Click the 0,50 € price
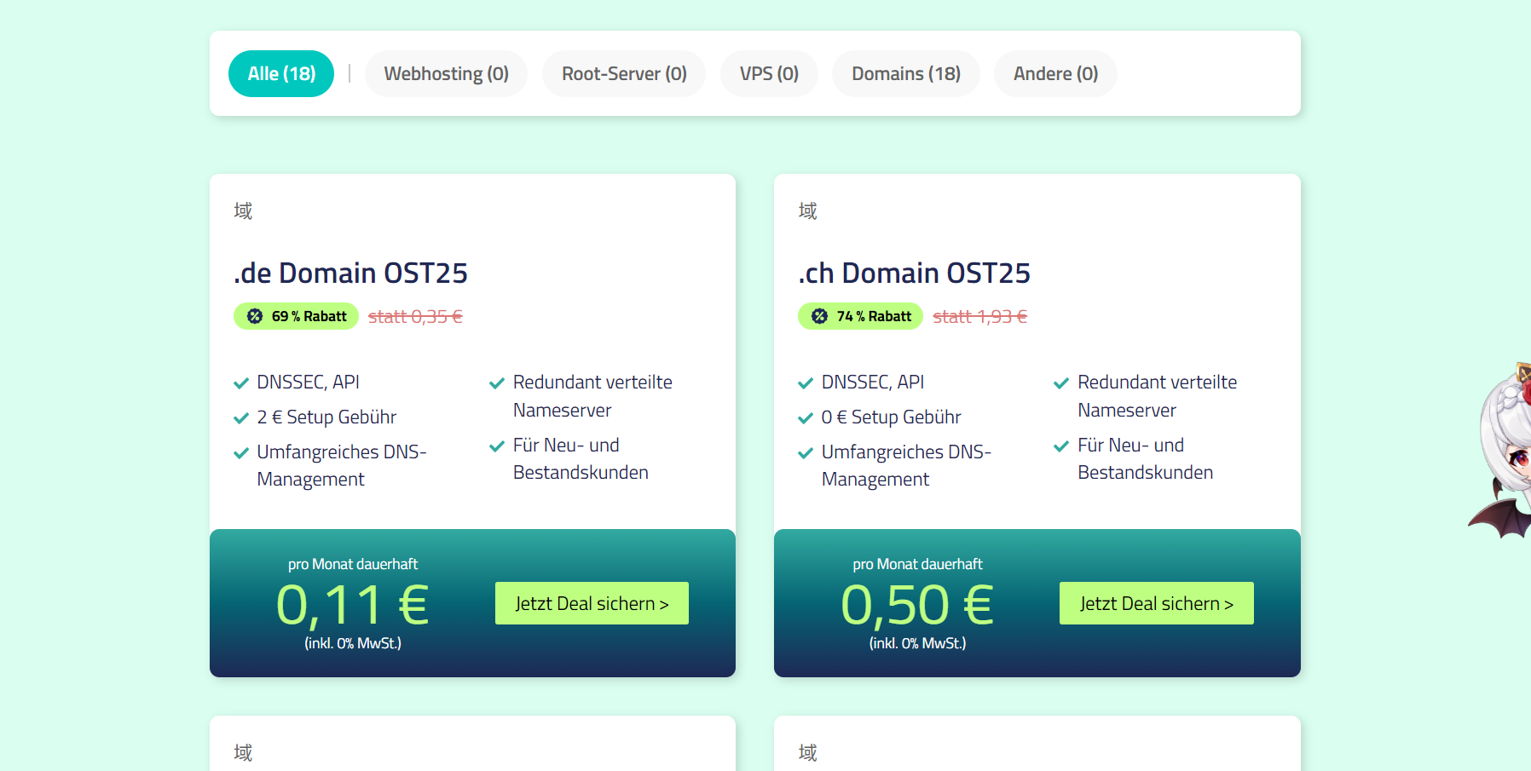The image size is (1531, 771). coord(917,605)
